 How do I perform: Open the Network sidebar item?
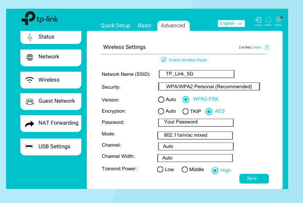pos(51,58)
